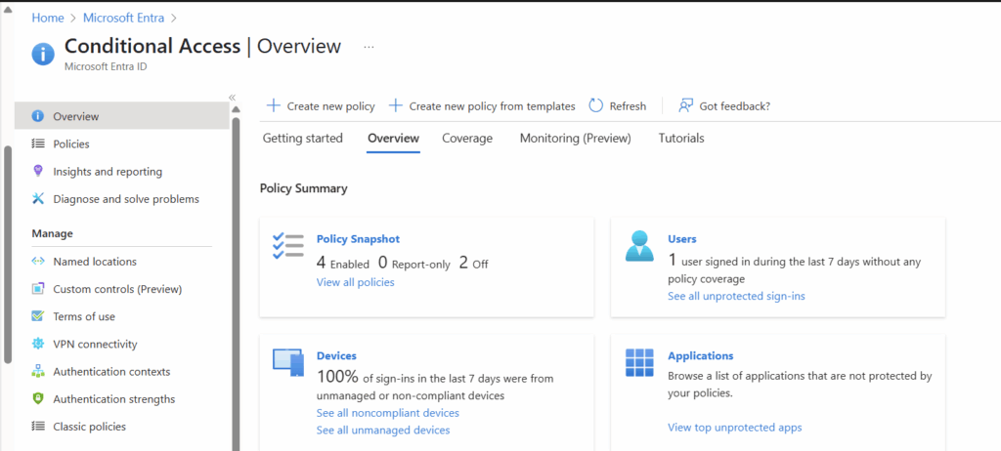Click View all policies link
Screen dimensions: 1001x451
356,282
